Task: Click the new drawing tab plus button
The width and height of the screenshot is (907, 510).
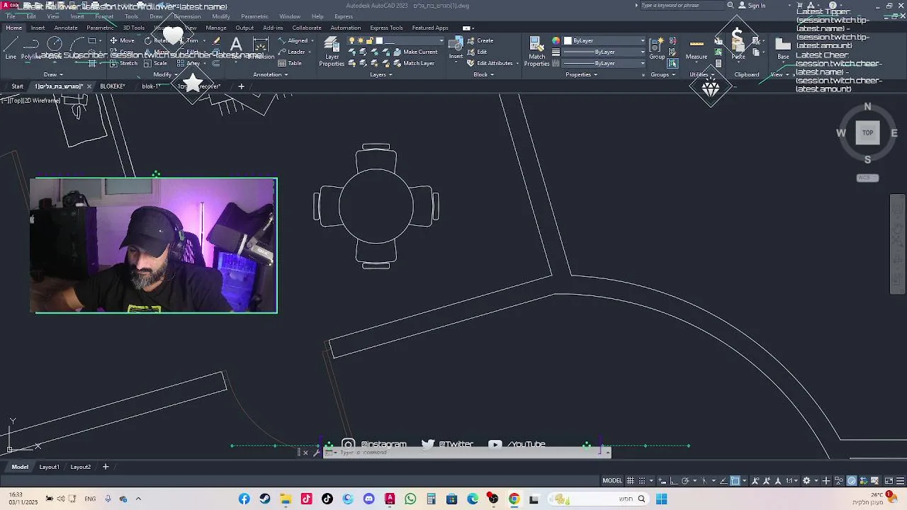Action: pos(241,86)
